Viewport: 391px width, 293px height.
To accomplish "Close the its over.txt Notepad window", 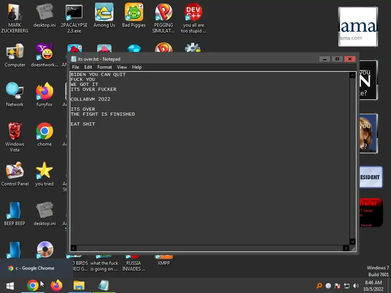I will tap(350, 59).
